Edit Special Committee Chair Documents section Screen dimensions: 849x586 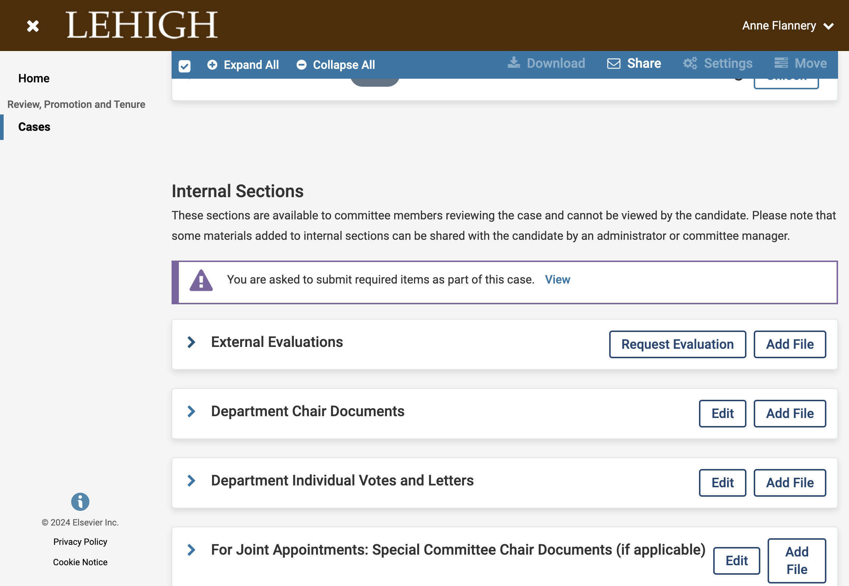click(x=737, y=561)
